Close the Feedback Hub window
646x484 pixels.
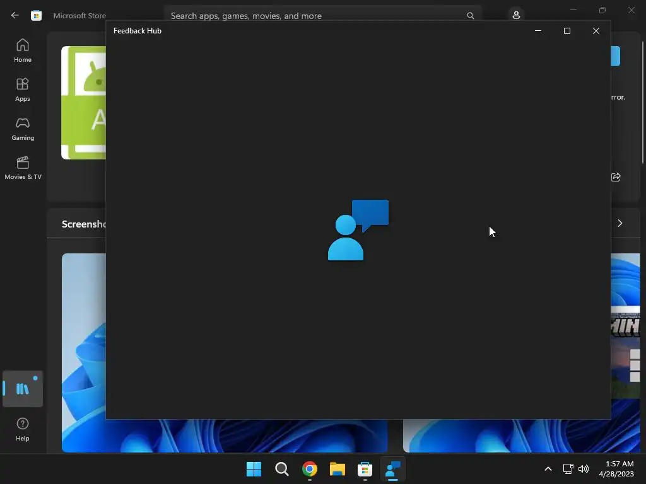(x=596, y=31)
